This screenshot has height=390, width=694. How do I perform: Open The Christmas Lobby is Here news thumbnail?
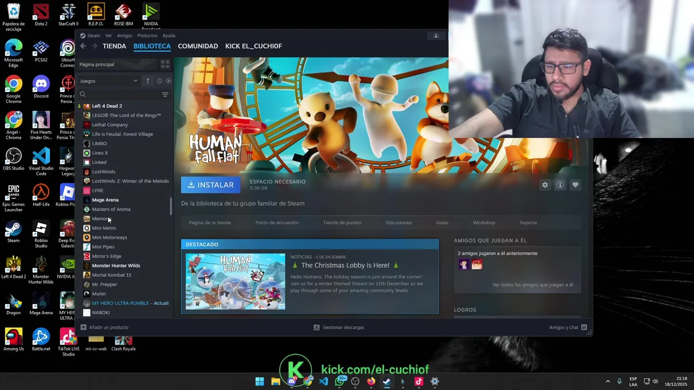pos(235,281)
